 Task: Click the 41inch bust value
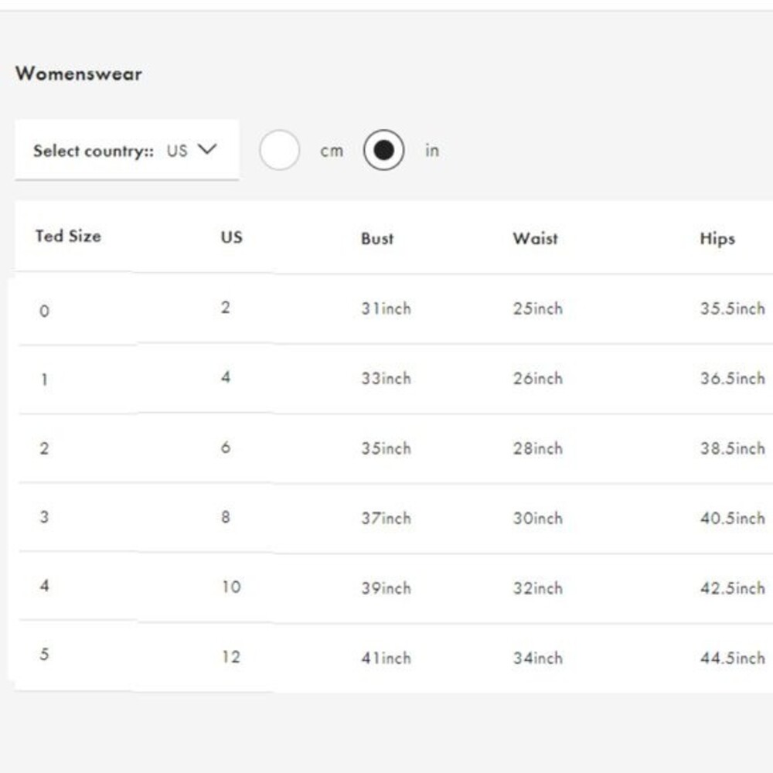(386, 658)
